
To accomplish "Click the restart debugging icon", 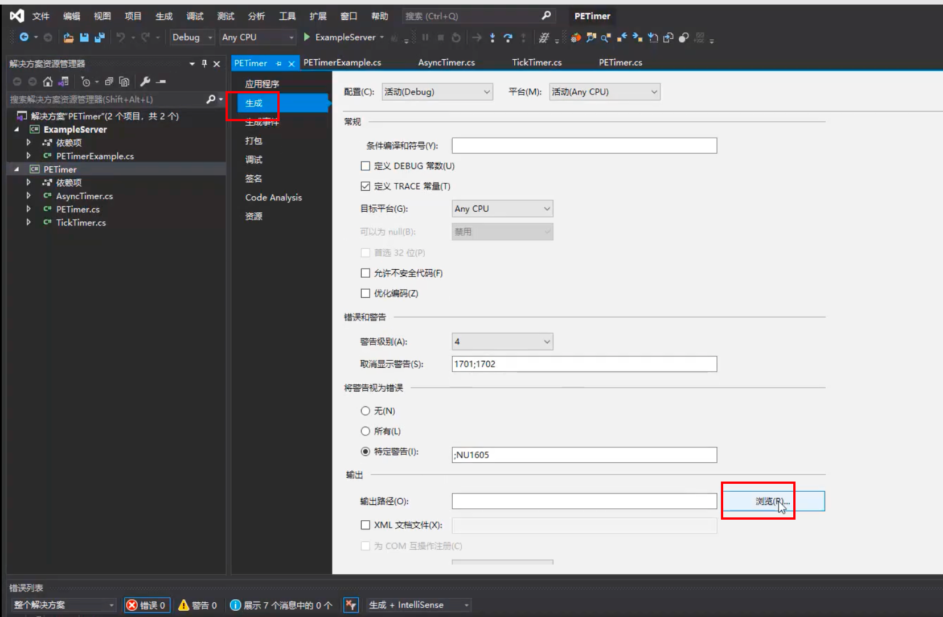I will [x=456, y=38].
